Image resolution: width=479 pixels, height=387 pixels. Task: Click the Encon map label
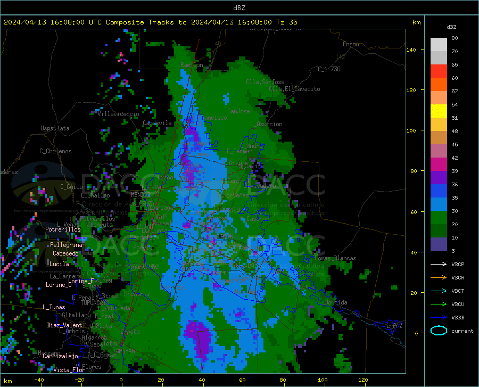(x=351, y=44)
